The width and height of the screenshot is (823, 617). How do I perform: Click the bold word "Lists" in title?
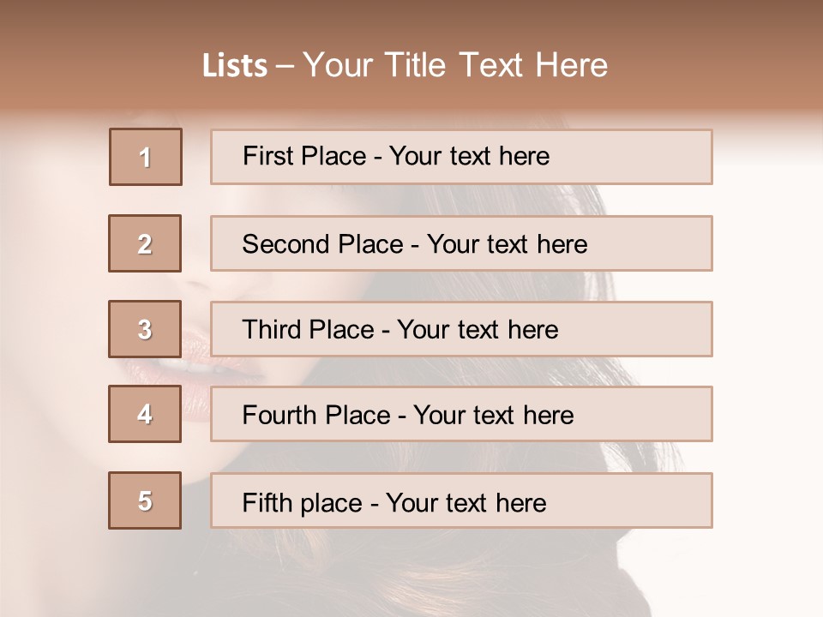[235, 66]
